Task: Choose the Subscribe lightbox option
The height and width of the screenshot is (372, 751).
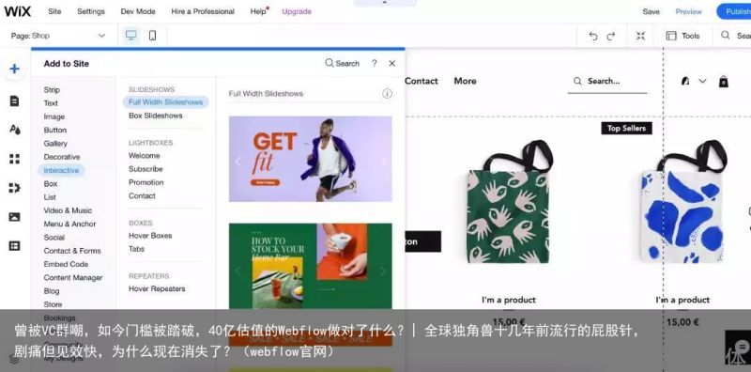Action: coord(146,169)
